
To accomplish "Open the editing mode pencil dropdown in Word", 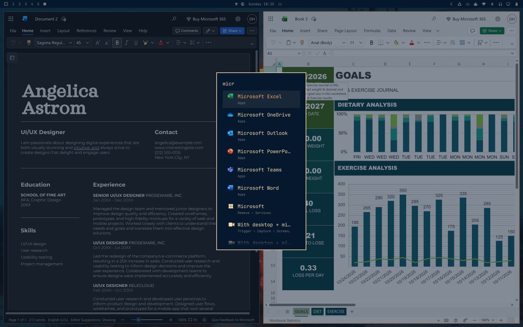I will pos(211,31).
